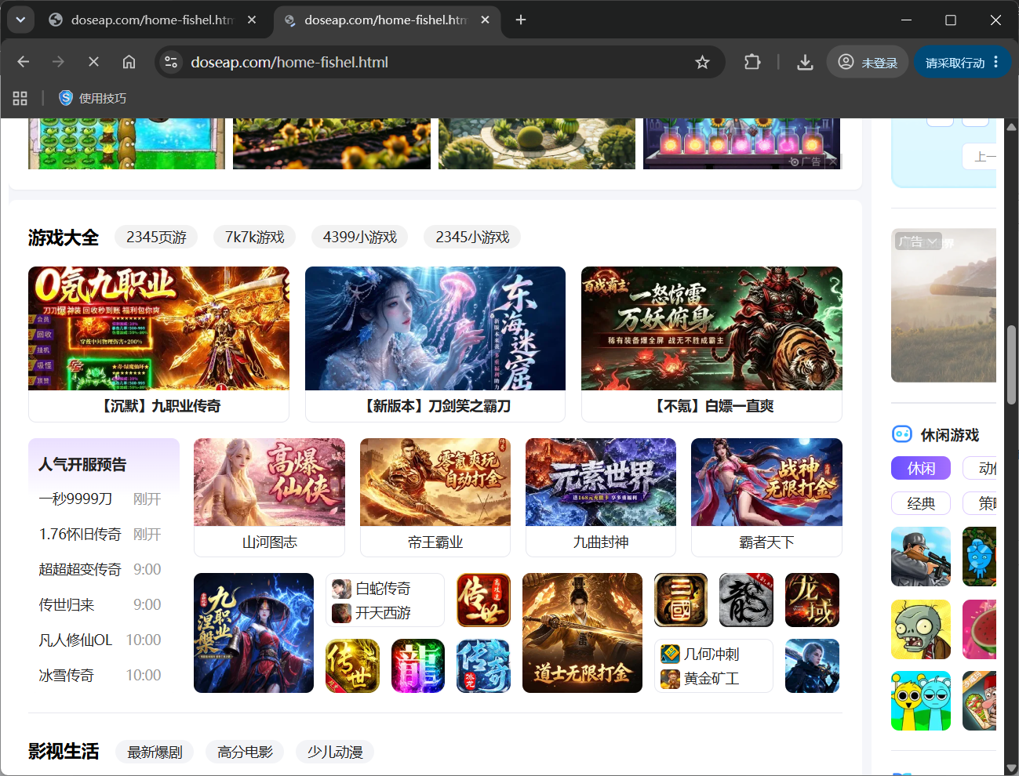This screenshot has width=1019, height=776.
Task: Launch the zombie game in 休闲游戏
Action: pos(921,629)
